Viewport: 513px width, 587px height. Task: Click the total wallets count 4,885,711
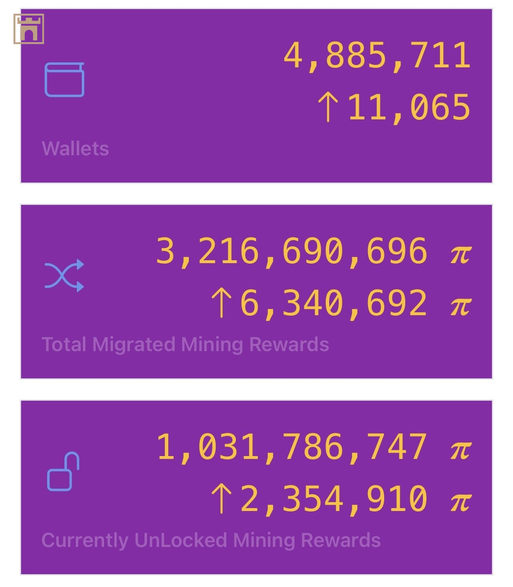[377, 55]
